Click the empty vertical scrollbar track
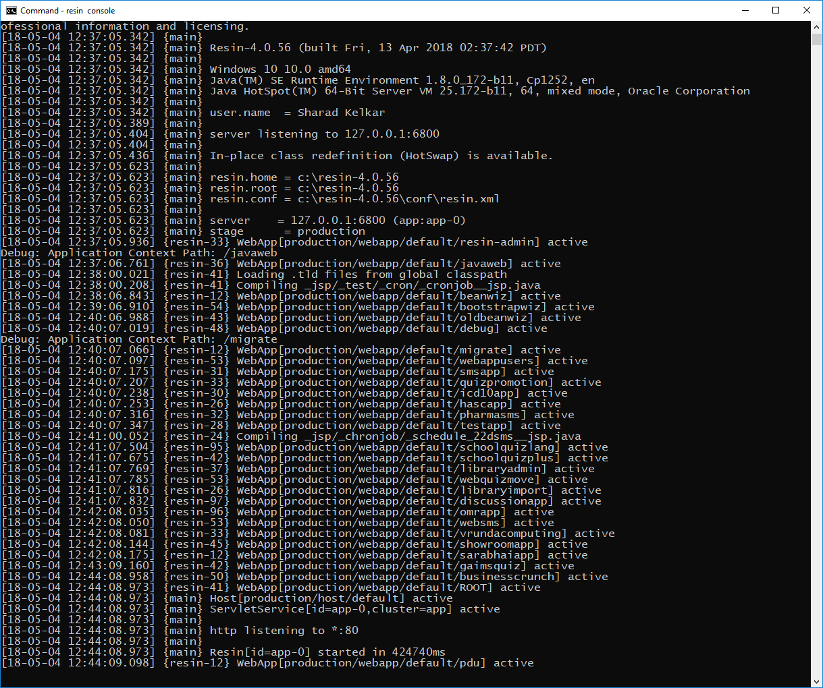Viewport: 823px width, 688px height. coord(816,337)
